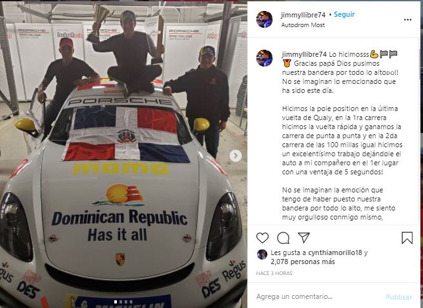
Task: Open the HACE 3 HORAS timestamp
Action: (274, 273)
